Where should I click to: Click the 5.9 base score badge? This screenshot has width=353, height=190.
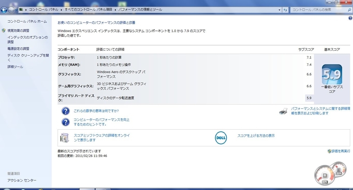(332, 75)
